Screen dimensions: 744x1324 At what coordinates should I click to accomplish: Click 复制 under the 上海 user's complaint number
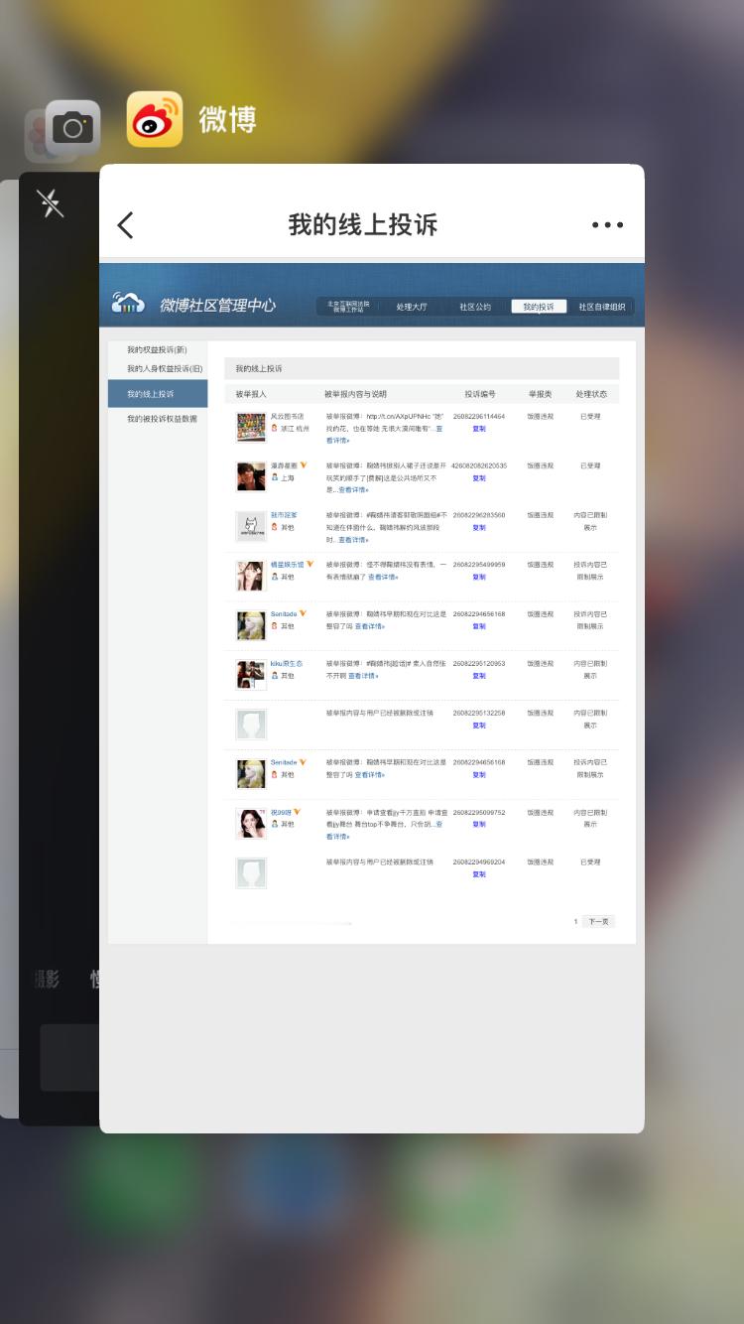479,478
